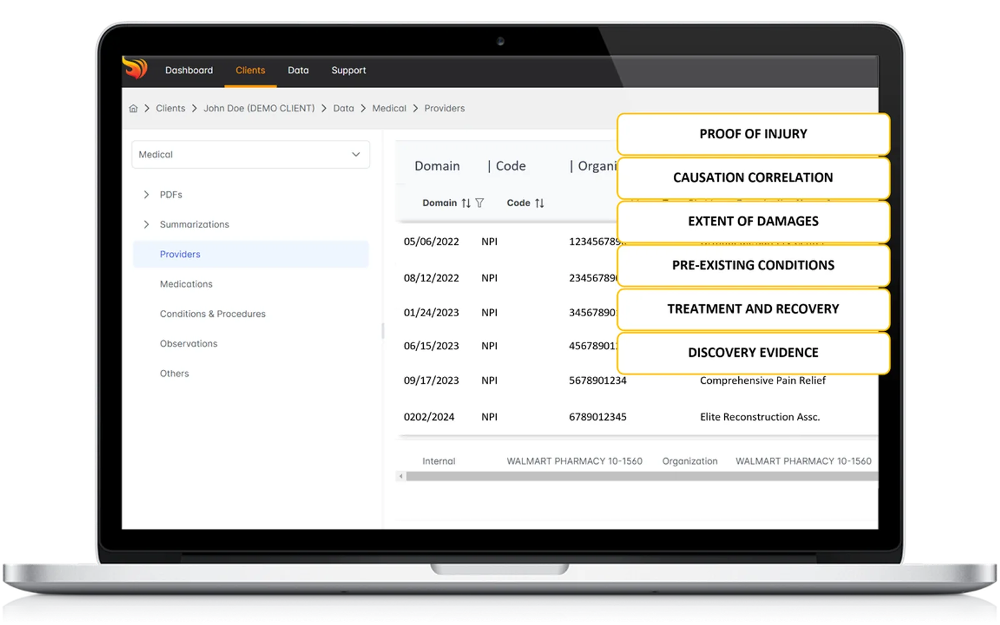Open the Data tab
The height and width of the screenshot is (625, 1000).
click(298, 71)
